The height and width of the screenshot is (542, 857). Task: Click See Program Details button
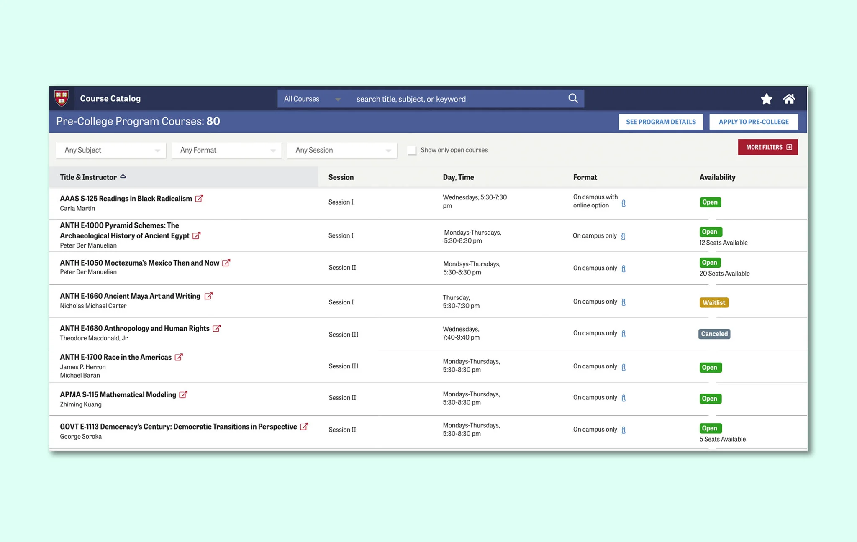pyautogui.click(x=661, y=122)
